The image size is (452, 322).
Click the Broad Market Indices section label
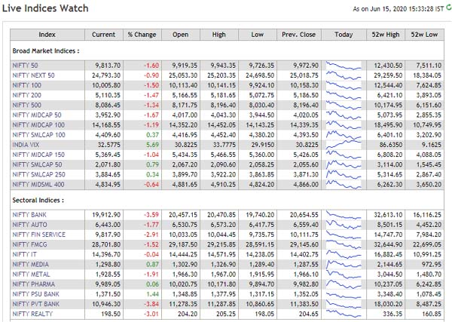click(x=46, y=51)
